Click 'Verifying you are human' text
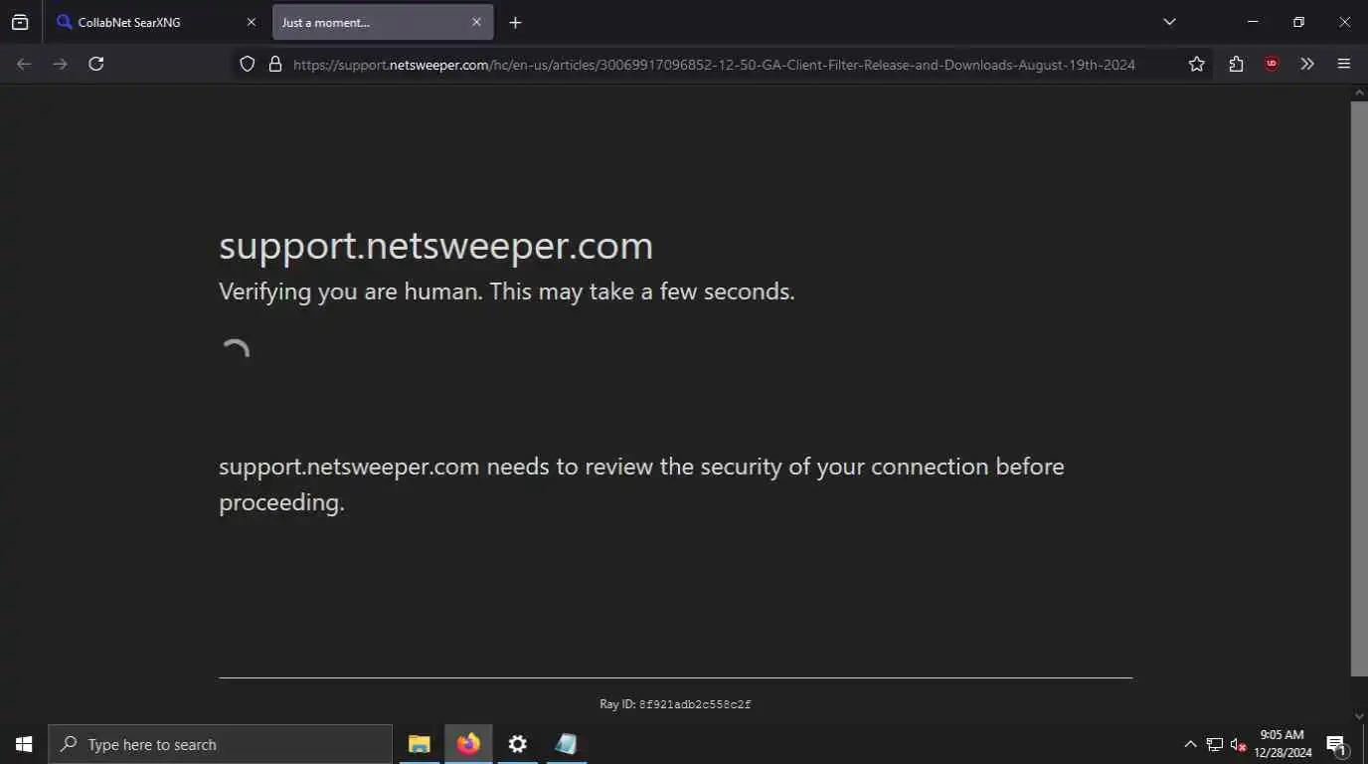1368x764 pixels. pos(507,291)
